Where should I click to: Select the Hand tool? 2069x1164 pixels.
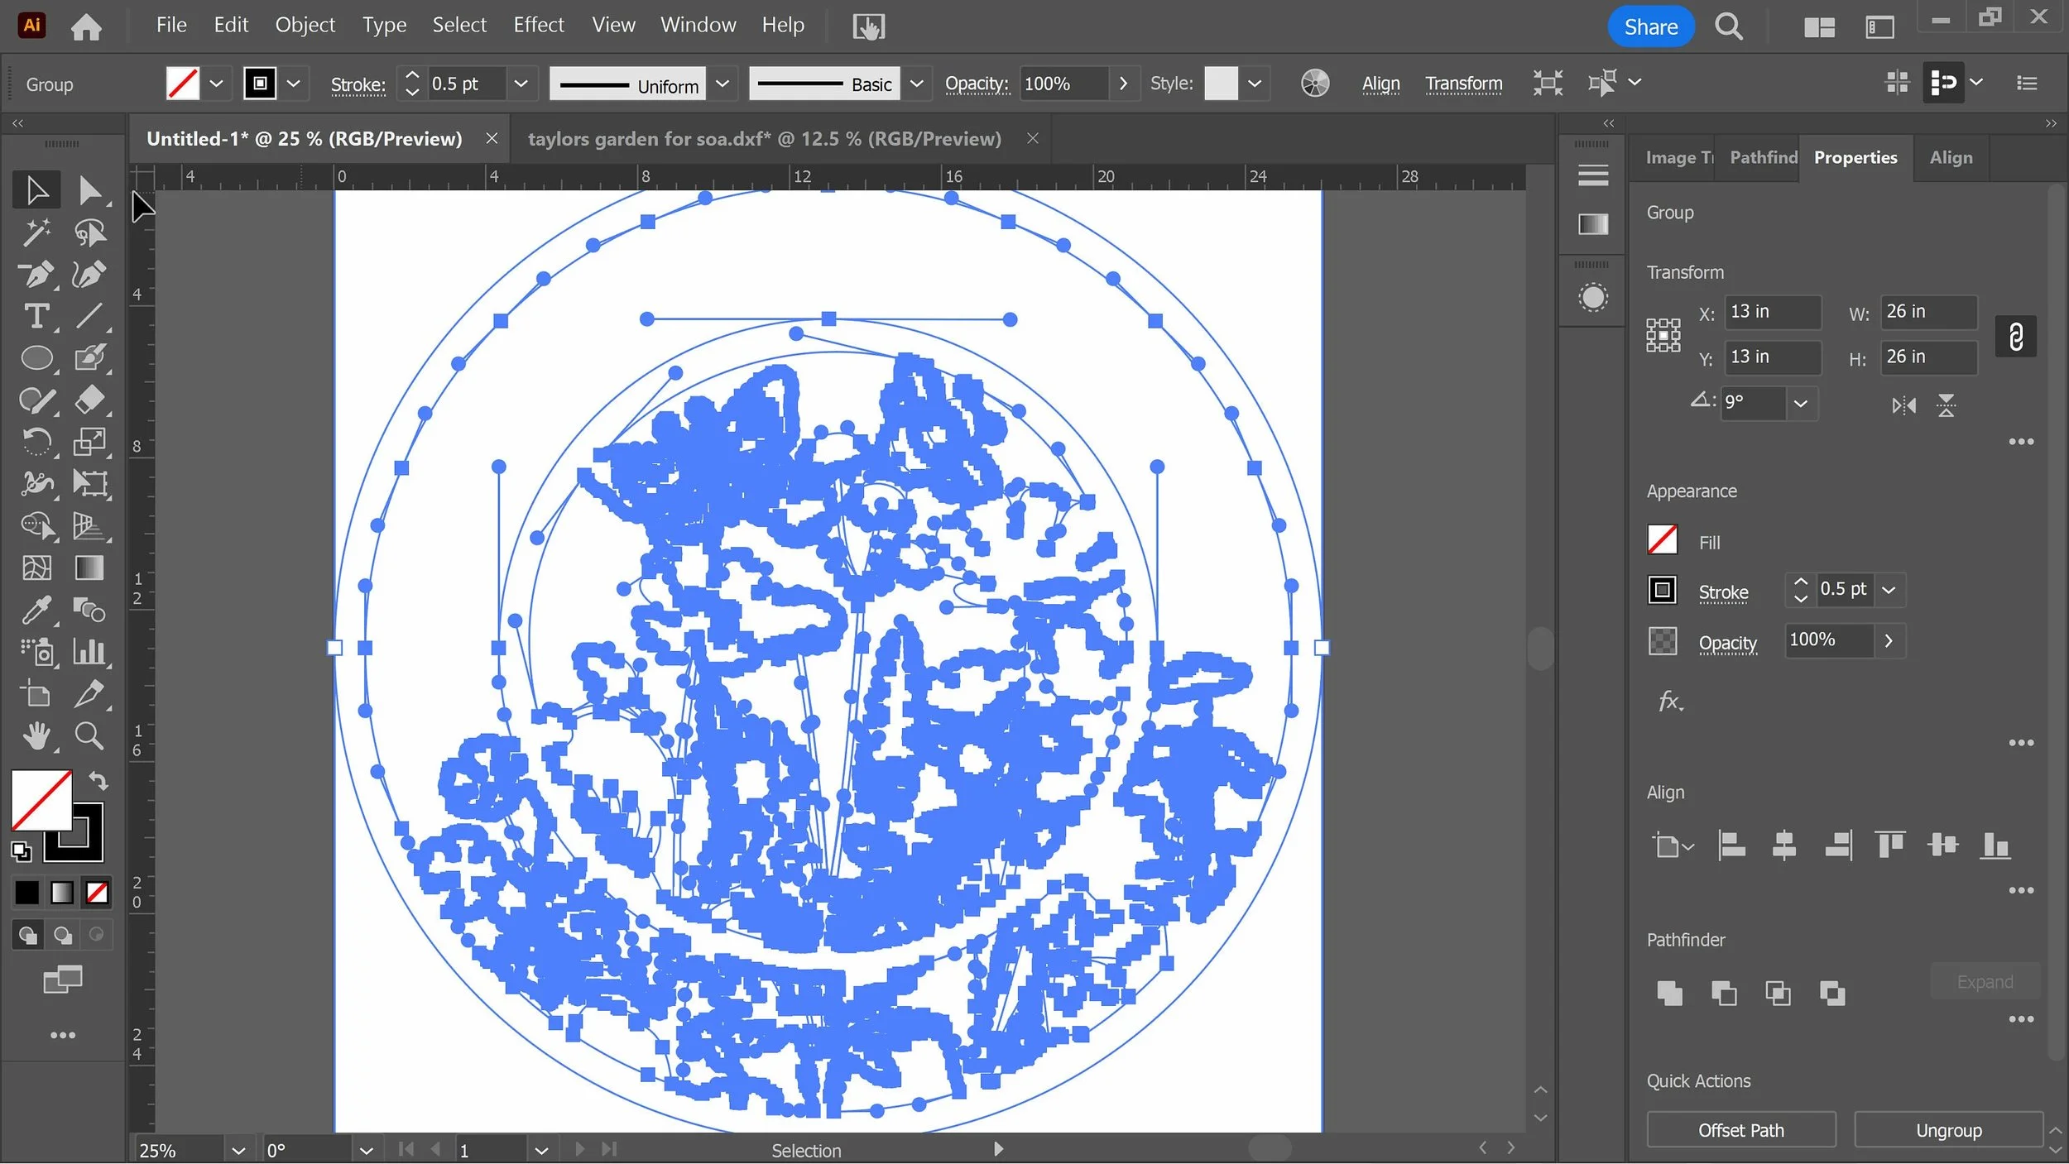click(x=36, y=735)
